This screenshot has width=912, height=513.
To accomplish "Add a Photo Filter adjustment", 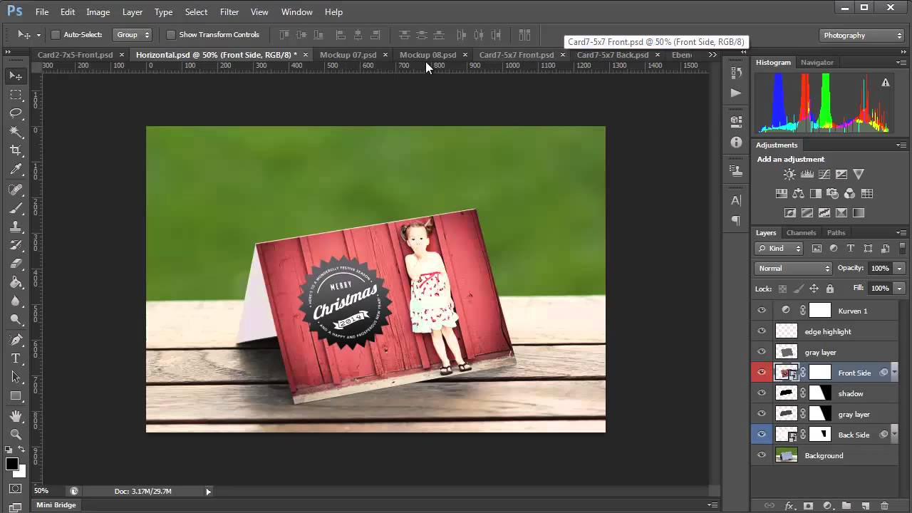I will point(832,193).
